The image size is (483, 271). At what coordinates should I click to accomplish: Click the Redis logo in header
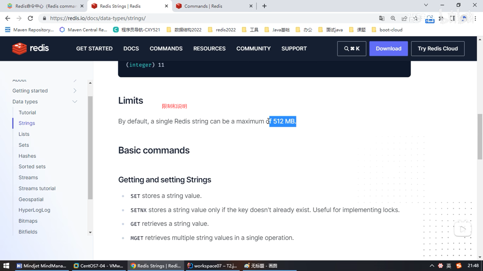(x=30, y=48)
